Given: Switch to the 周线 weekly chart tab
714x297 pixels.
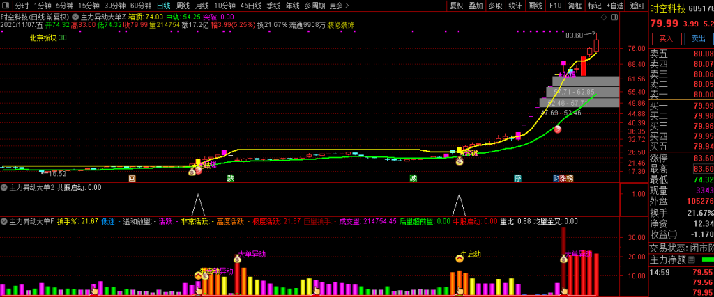Looking at the screenshot, I should pyautogui.click(x=183, y=6).
